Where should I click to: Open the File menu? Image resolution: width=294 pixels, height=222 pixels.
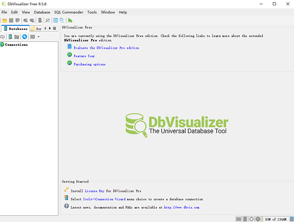[4, 12]
